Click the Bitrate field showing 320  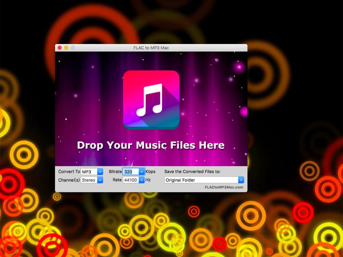(131, 172)
